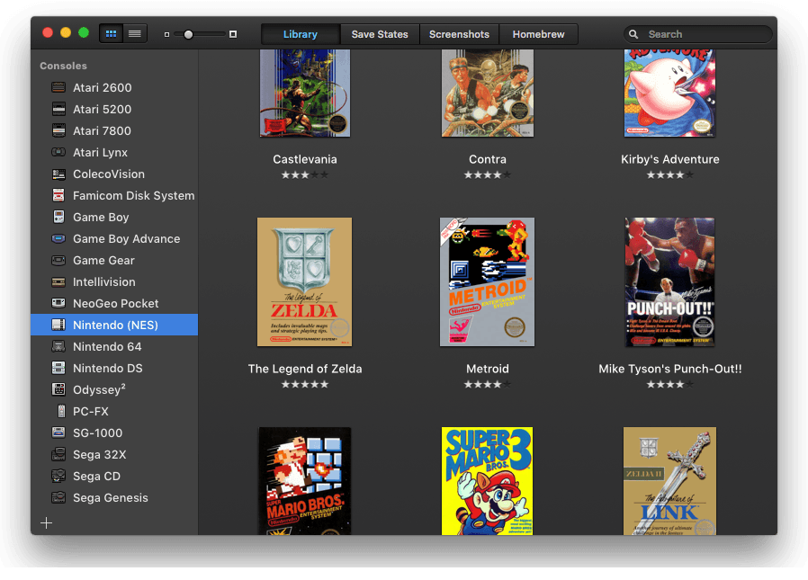Switch to the Save States tab
Image resolution: width=808 pixels, height=580 pixels.
(380, 33)
